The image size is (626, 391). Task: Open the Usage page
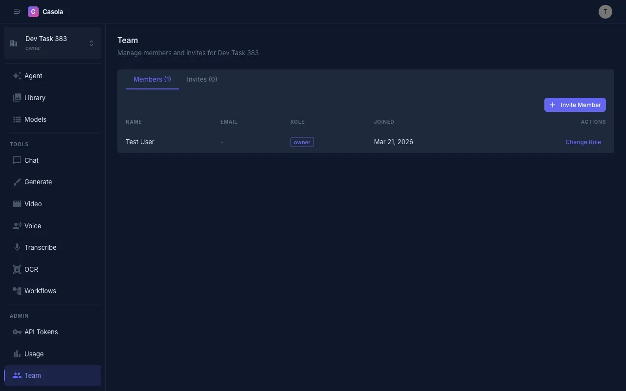[34, 354]
